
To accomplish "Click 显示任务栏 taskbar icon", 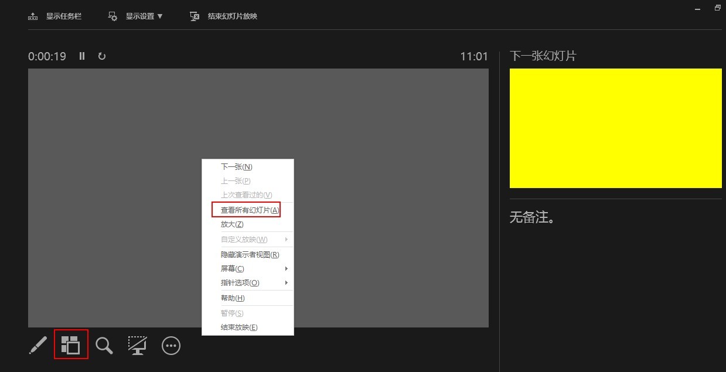I will click(x=55, y=16).
